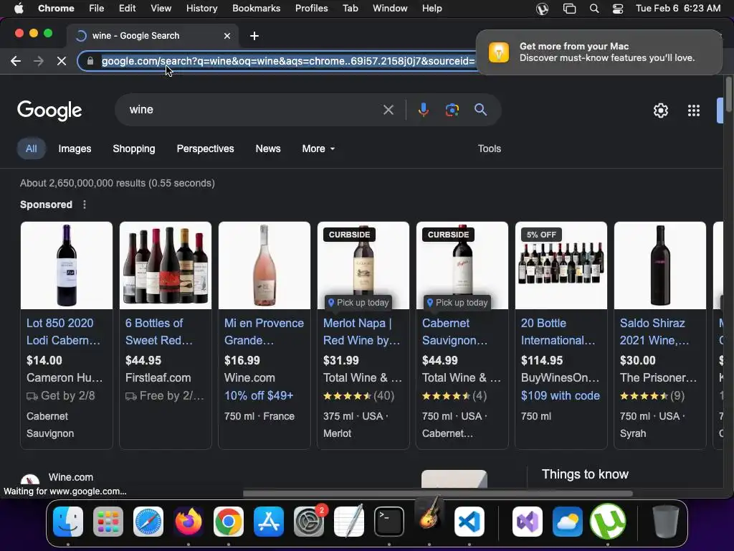Open the Bookmarks menu

256,9
